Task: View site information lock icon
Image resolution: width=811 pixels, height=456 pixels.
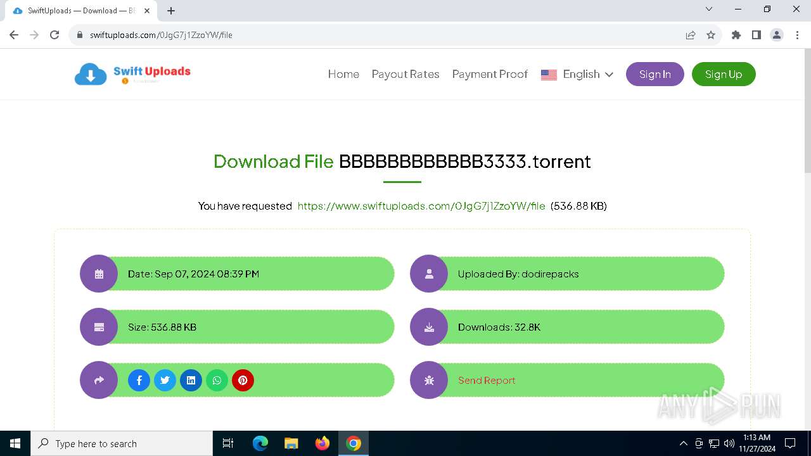Action: [80, 35]
